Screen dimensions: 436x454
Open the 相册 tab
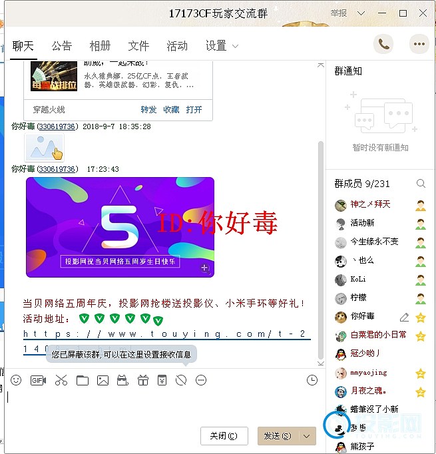100,46
